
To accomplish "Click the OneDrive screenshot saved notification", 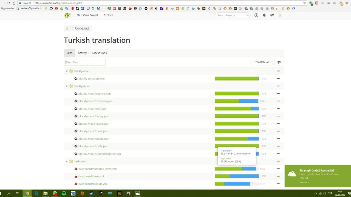I will [x=318, y=176].
